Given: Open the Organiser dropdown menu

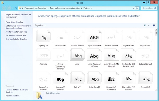Looking at the screenshot, I should pyautogui.click(x=40, y=25).
